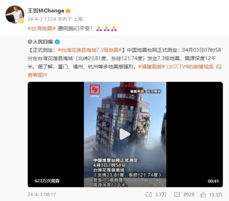This screenshot has height=201, width=229.
Task: Open the #福建震感# hashtag
Action: click(152, 67)
